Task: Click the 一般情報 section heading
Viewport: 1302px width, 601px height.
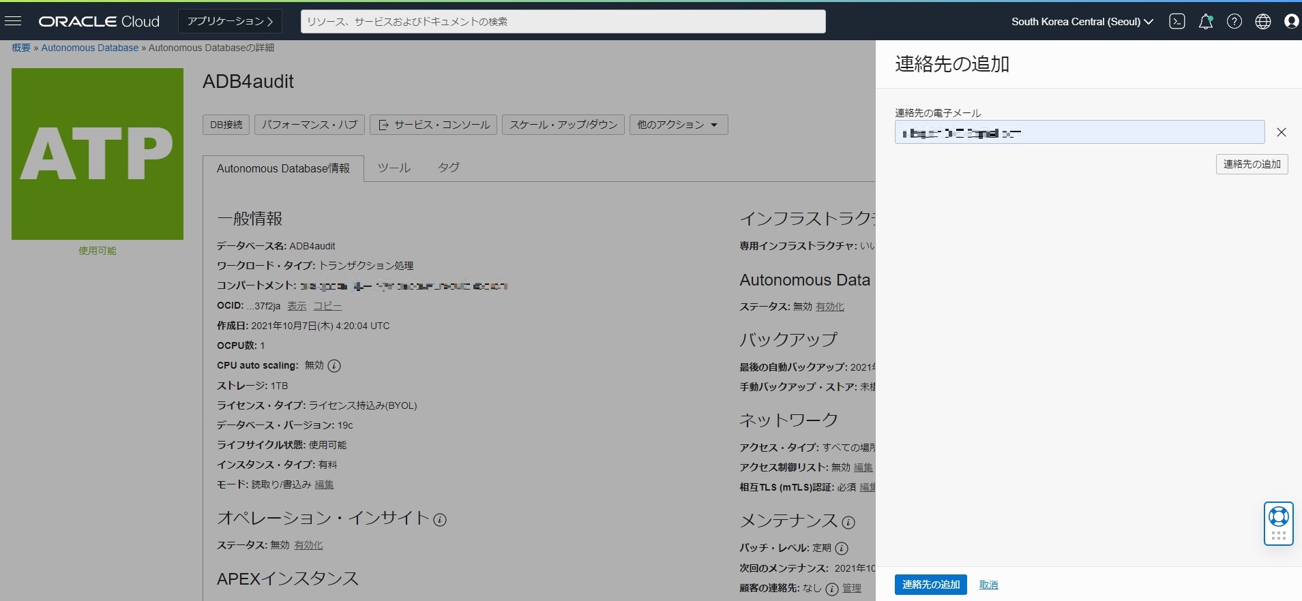Action: click(250, 219)
